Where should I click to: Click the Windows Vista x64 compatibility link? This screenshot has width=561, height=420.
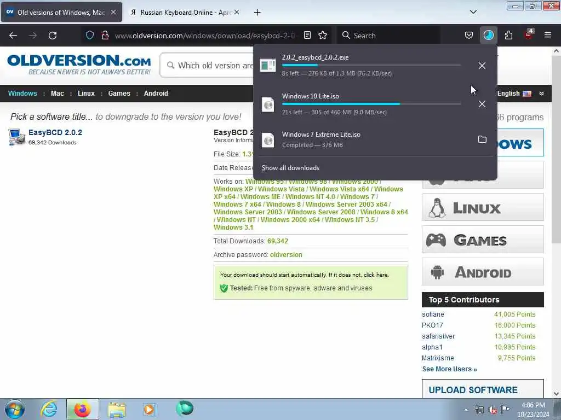tap(340, 189)
